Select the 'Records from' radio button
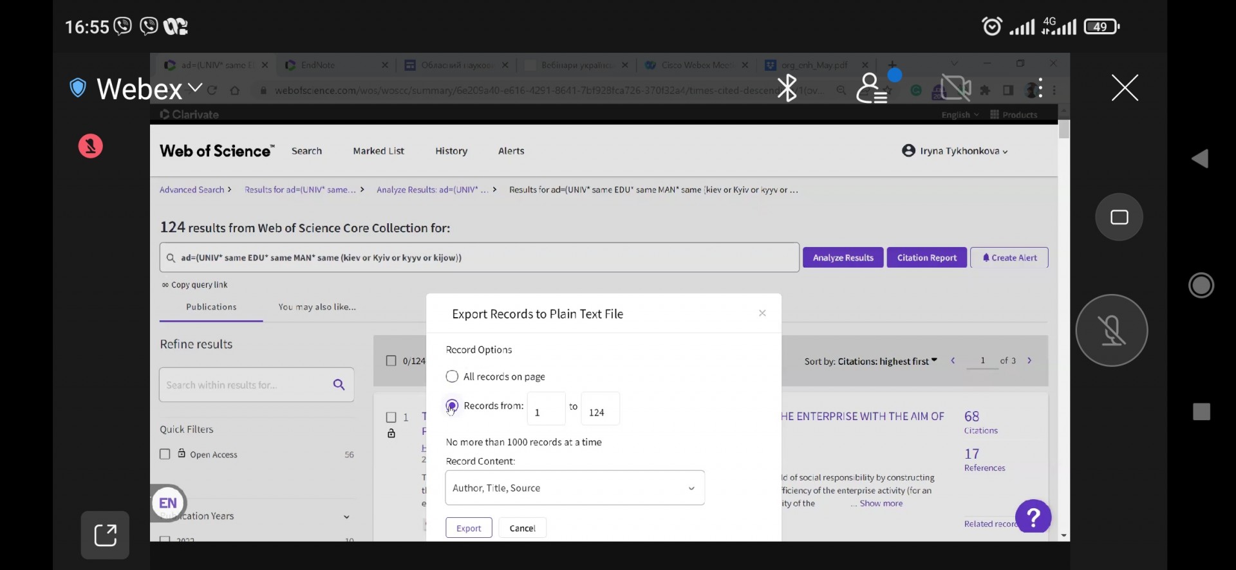The width and height of the screenshot is (1236, 570). tap(452, 406)
